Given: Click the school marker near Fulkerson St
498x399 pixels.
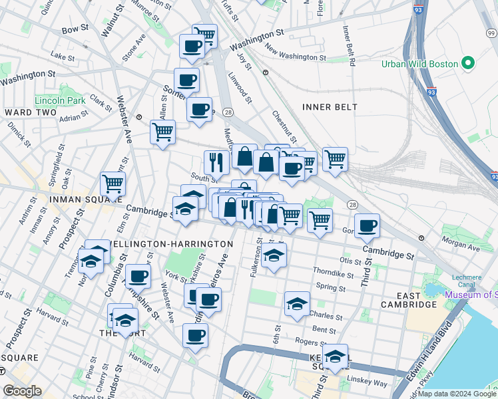Looking at the screenshot, I should pos(274,255).
